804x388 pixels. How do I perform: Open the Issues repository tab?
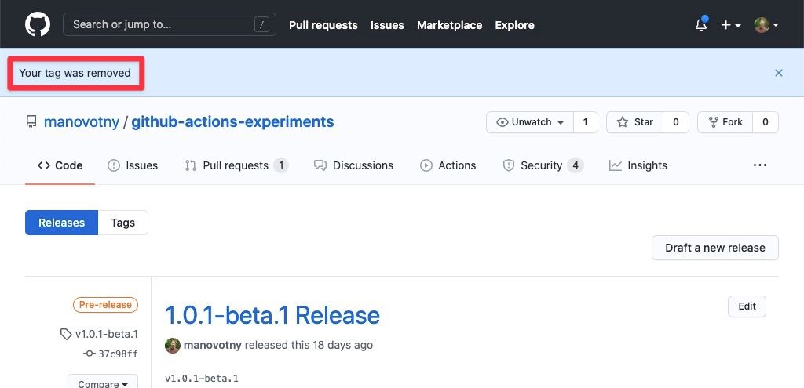pyautogui.click(x=133, y=165)
